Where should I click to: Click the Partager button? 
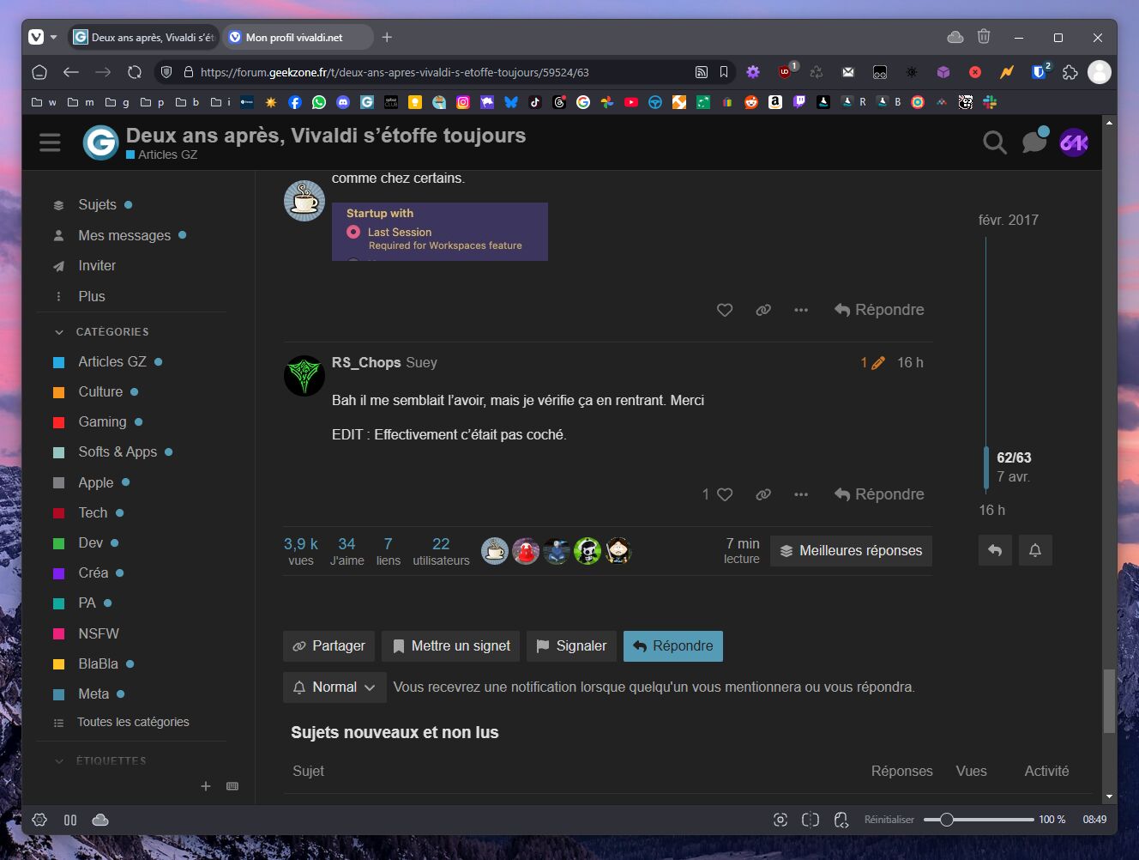point(328,646)
